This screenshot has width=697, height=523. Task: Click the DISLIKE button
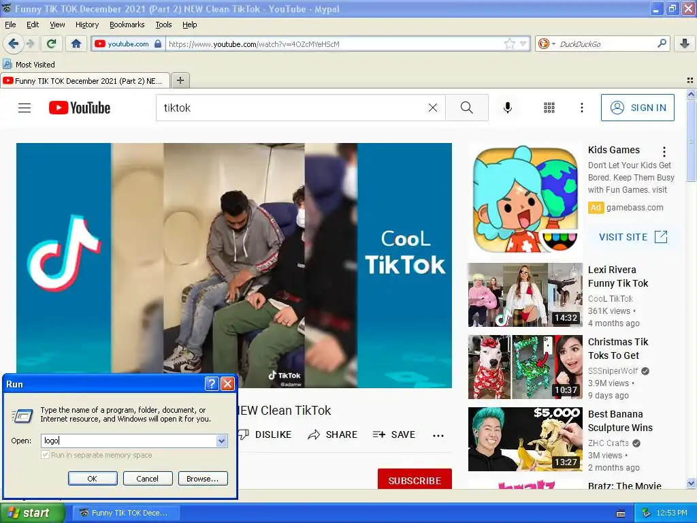(265, 434)
